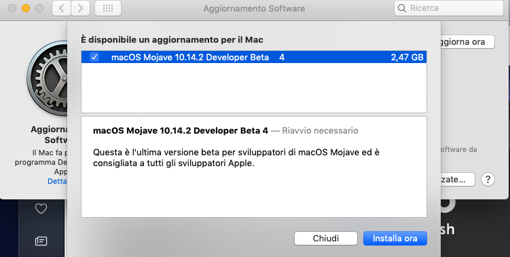Show all preferences with the grid icon

click(x=108, y=8)
